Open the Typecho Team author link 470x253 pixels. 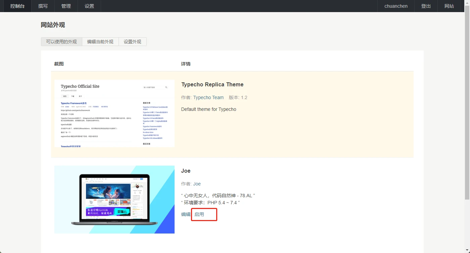[208, 97]
